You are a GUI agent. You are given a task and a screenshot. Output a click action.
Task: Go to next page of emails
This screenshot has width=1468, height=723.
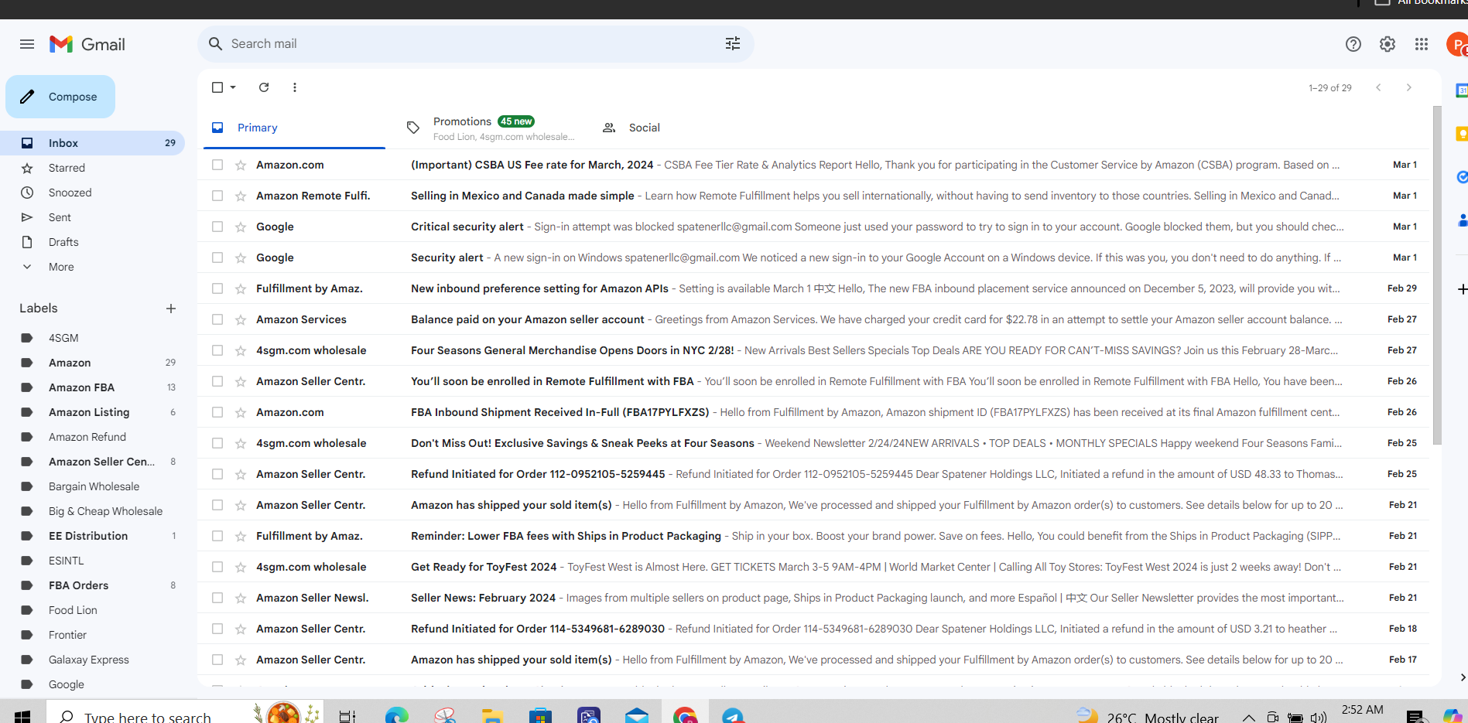(1409, 87)
